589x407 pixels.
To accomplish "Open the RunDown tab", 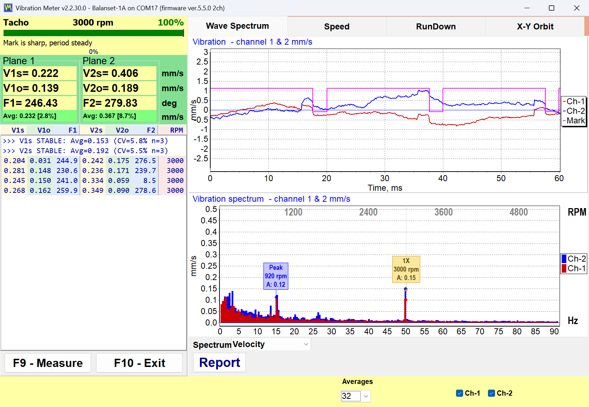I will (x=436, y=27).
